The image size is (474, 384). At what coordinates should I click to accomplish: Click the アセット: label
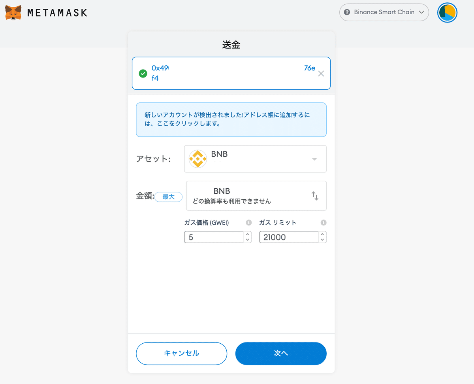pyautogui.click(x=153, y=159)
